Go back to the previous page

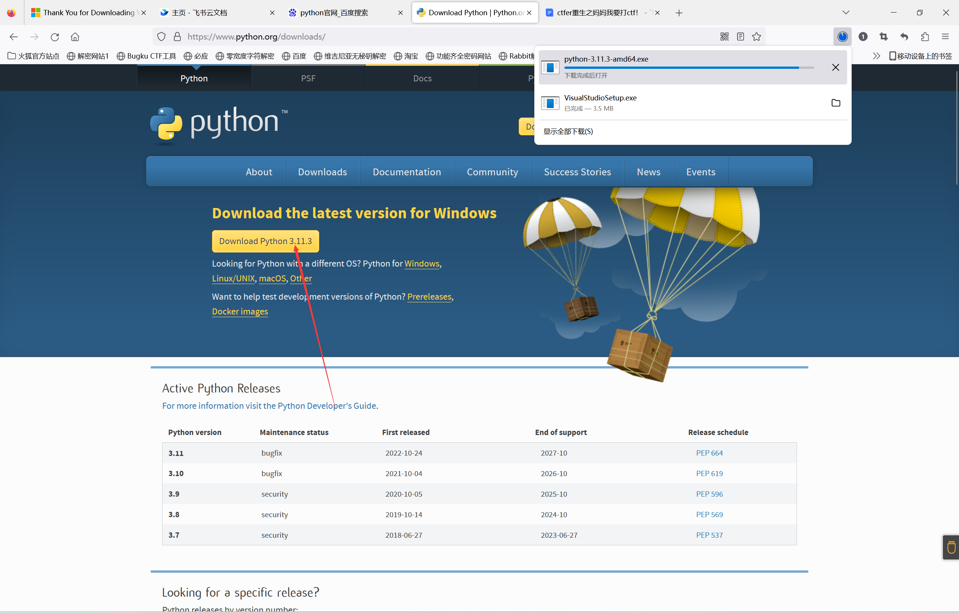pos(14,37)
